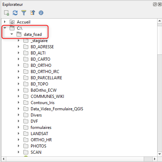Select the BD_ORTHO_IRC folder
This screenshot has height=162, width=162.
pos(45,72)
